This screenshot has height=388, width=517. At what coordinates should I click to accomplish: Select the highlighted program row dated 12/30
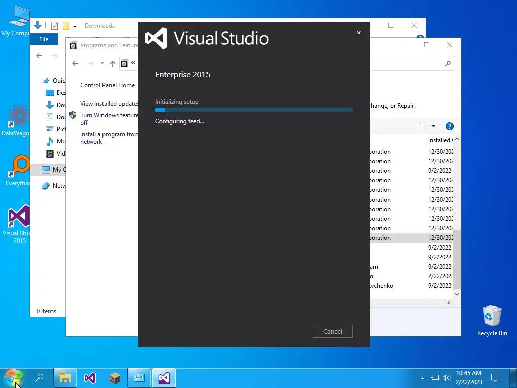point(411,238)
